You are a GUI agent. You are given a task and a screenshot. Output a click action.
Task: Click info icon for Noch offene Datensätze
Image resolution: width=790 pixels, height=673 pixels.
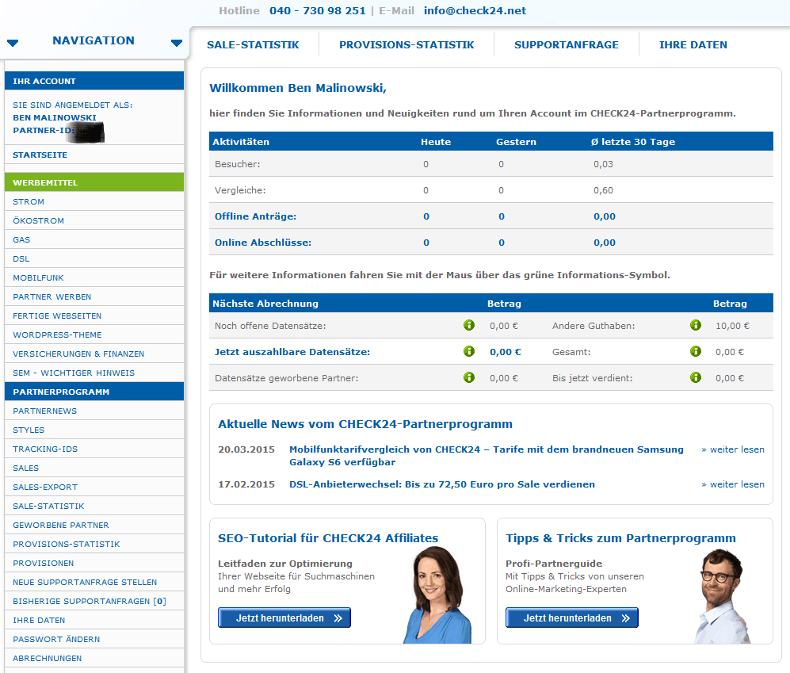(469, 325)
